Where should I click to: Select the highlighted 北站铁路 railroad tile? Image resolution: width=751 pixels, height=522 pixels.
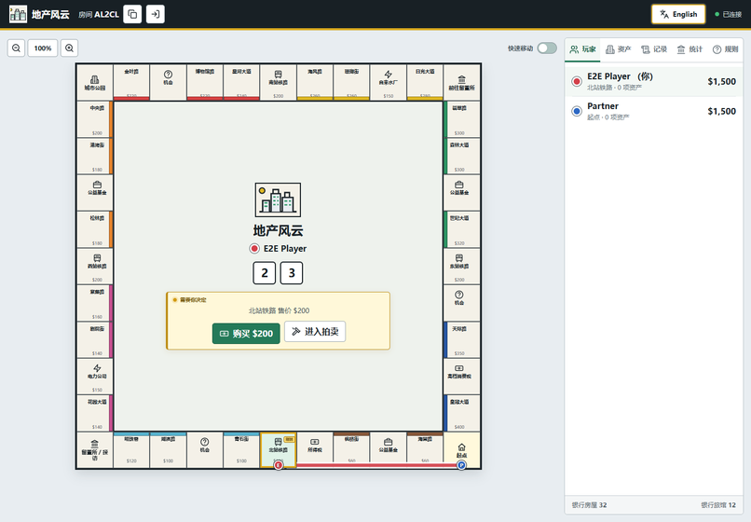pos(279,450)
